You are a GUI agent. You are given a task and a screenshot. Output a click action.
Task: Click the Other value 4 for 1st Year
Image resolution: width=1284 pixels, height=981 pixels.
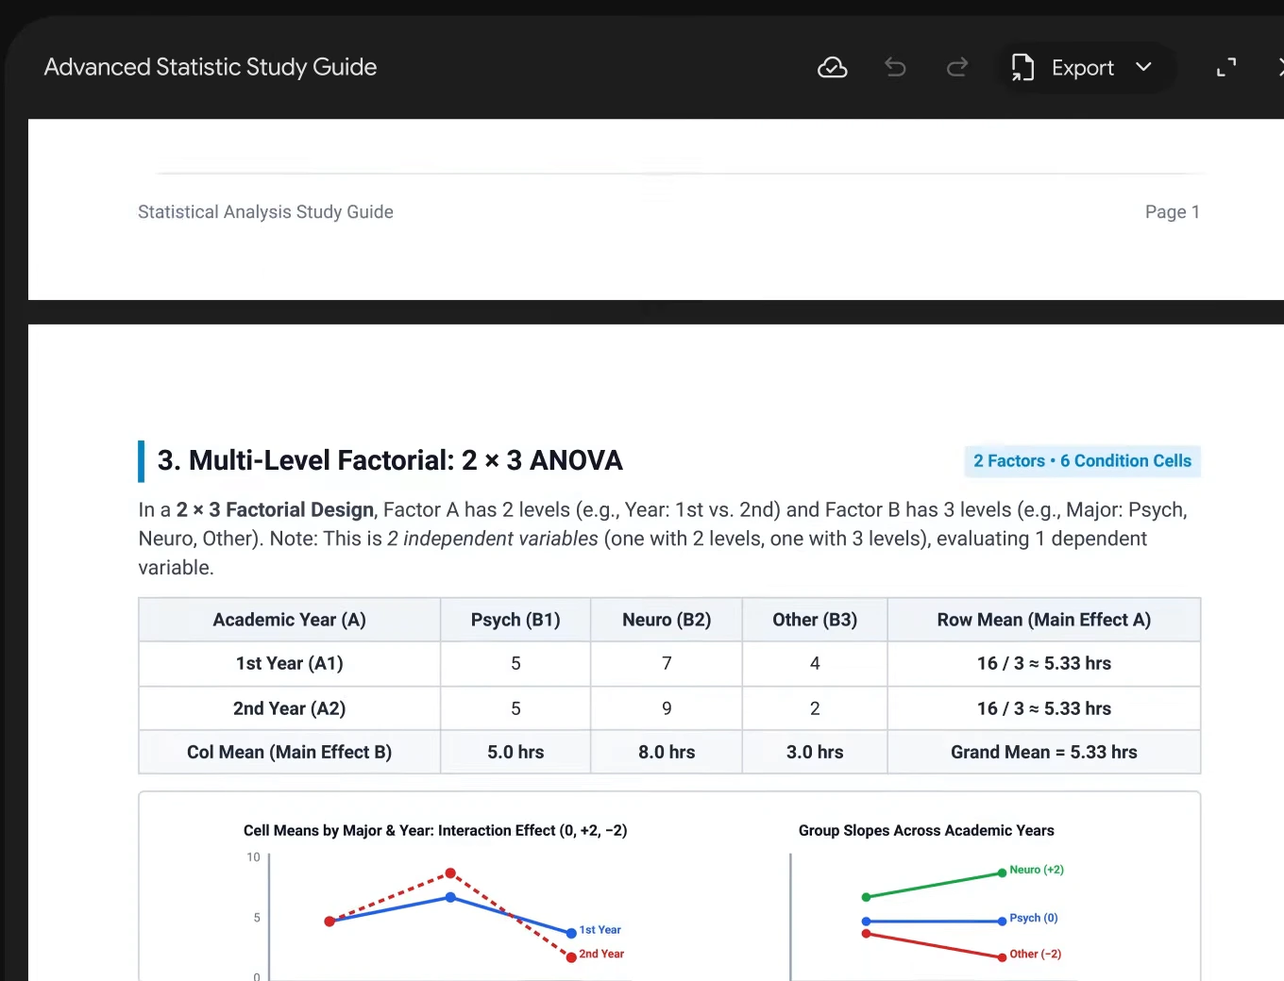[x=815, y=664]
